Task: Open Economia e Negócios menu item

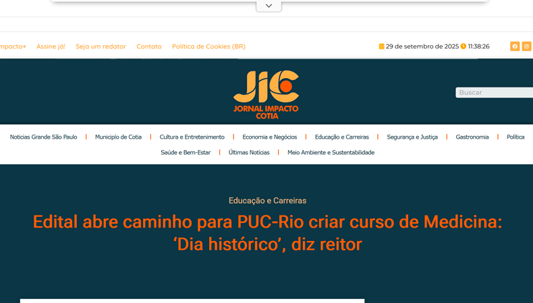Action: (270, 137)
